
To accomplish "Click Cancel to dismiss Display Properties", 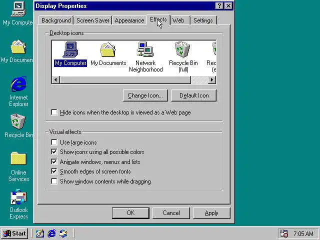I will [171, 213].
